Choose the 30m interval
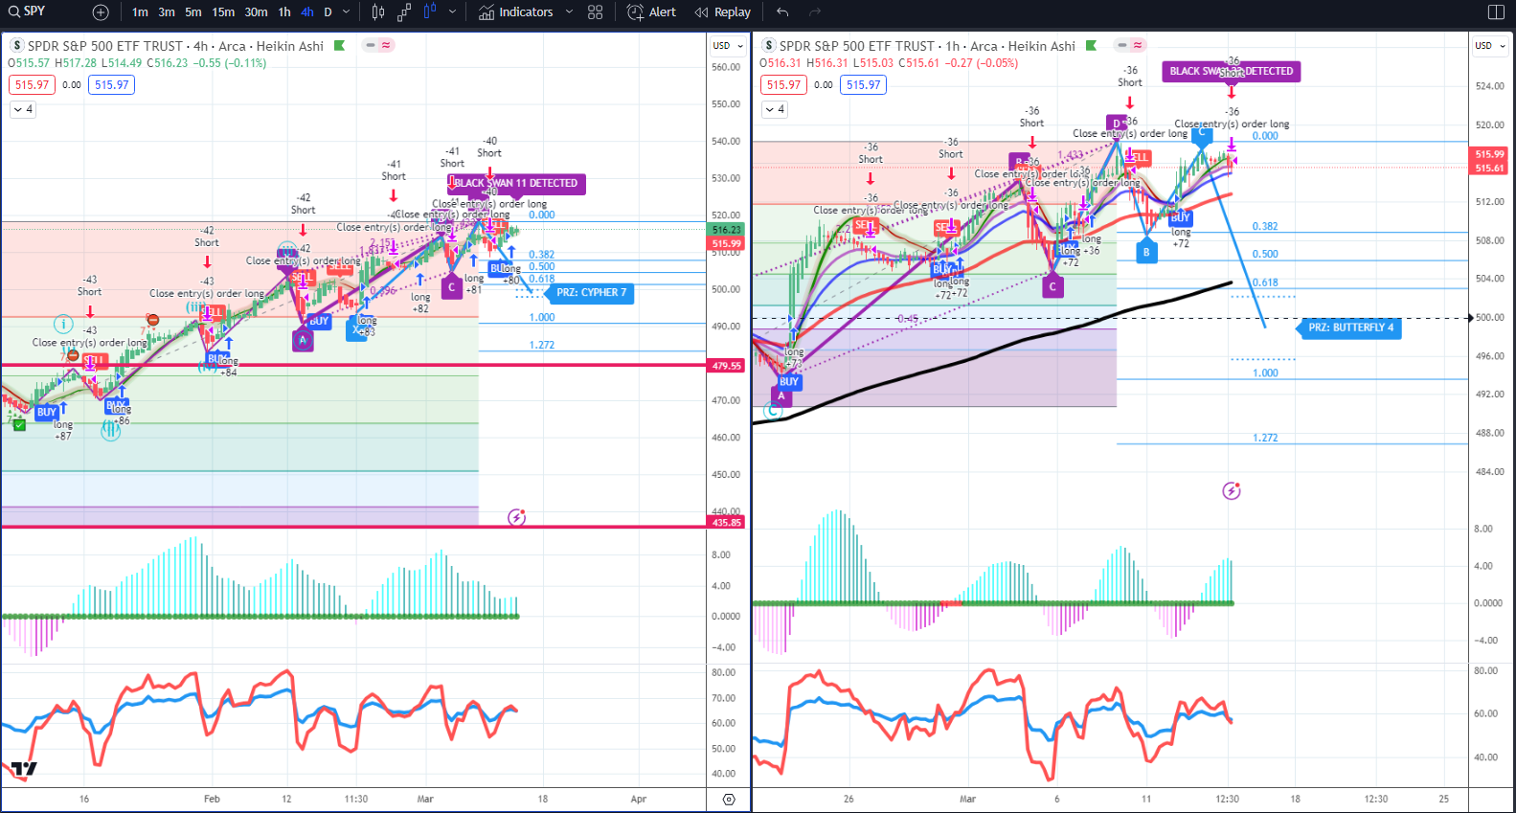The height and width of the screenshot is (813, 1516). 256,12
